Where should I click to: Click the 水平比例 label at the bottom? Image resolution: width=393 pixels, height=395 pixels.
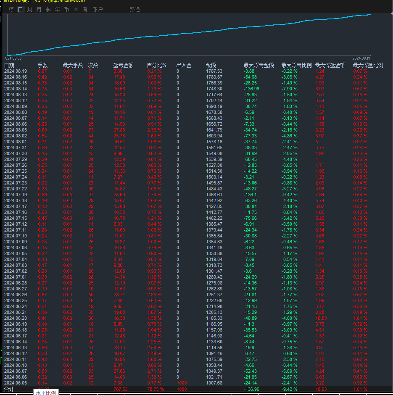point(46,392)
